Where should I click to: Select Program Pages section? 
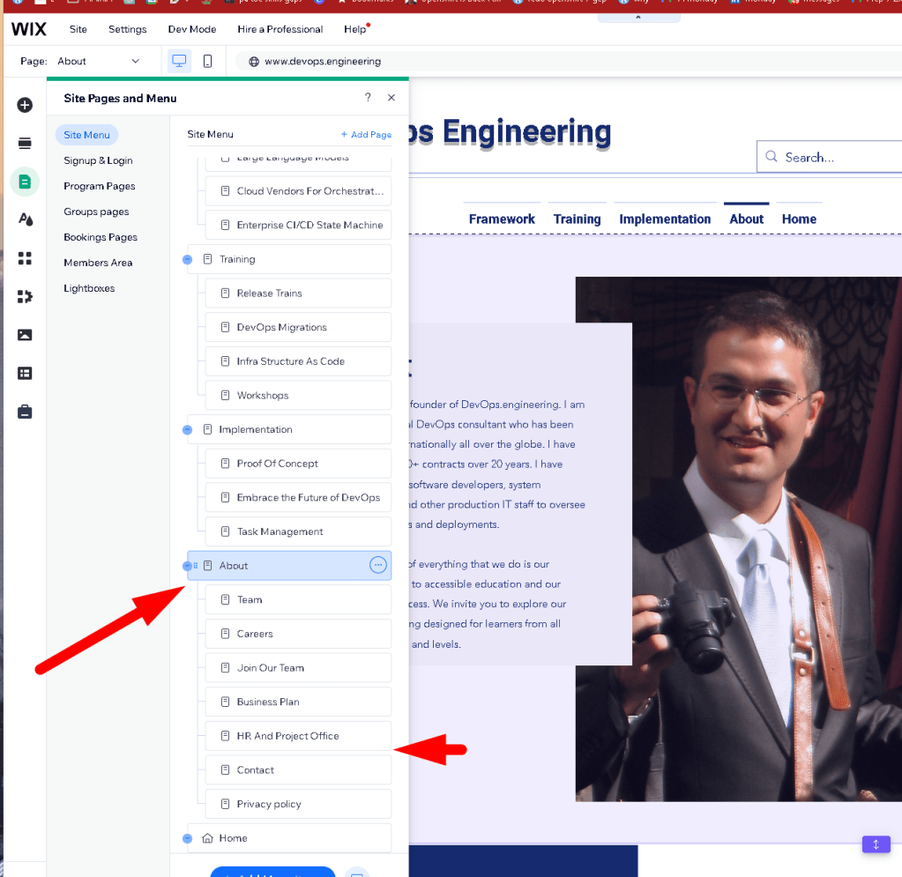pos(100,186)
